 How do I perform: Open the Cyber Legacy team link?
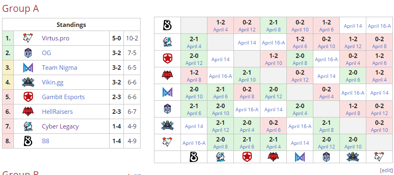[x=60, y=126]
